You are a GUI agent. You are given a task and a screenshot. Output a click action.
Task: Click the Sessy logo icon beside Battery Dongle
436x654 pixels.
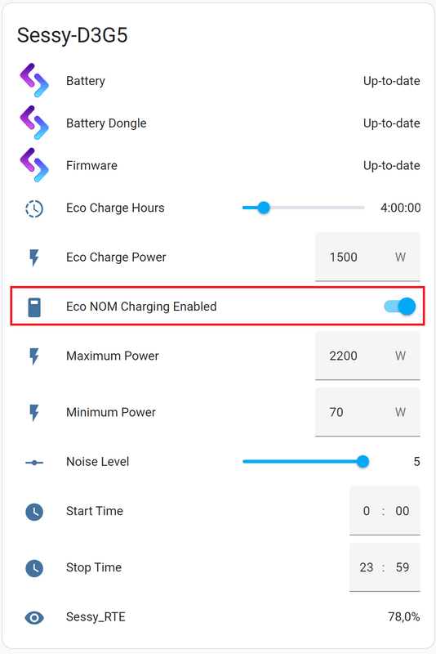click(x=34, y=123)
